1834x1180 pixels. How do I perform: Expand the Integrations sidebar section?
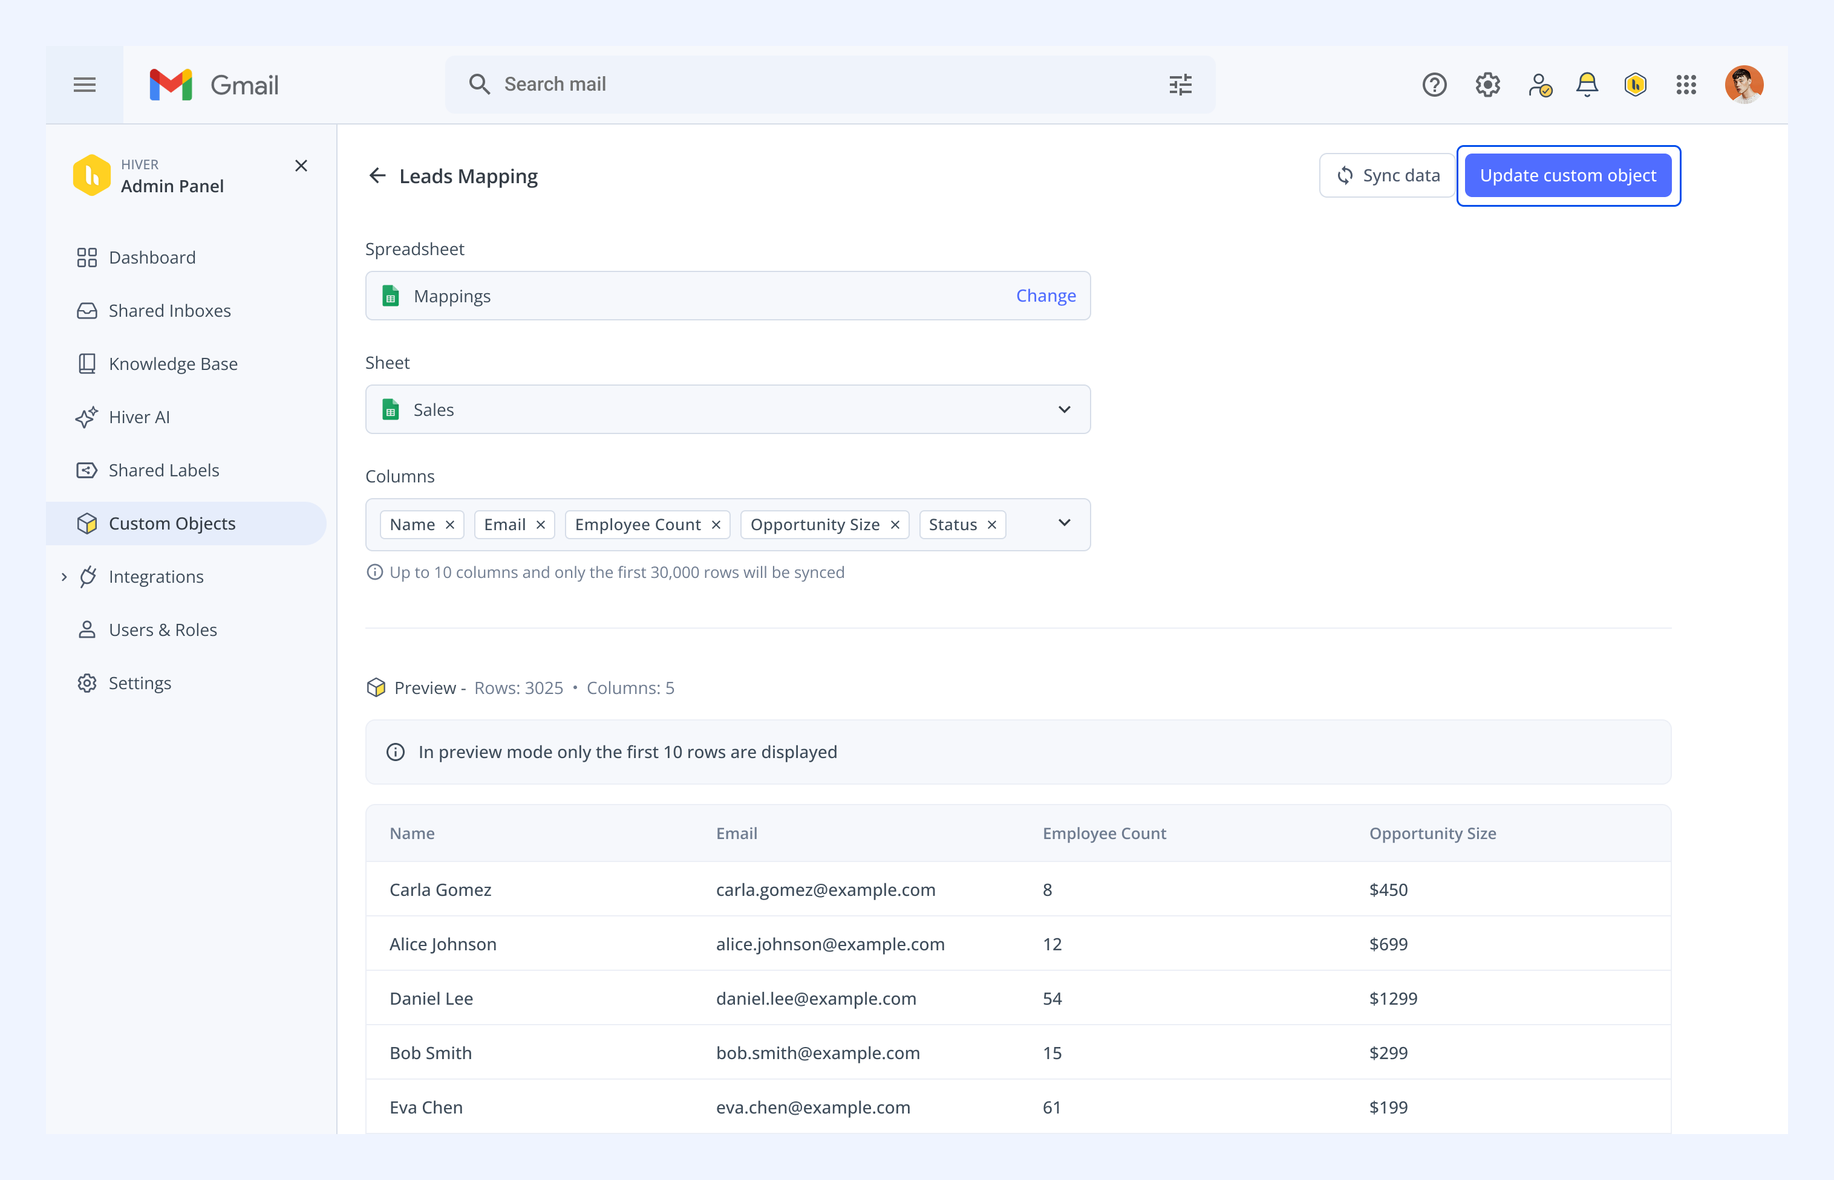[64, 577]
